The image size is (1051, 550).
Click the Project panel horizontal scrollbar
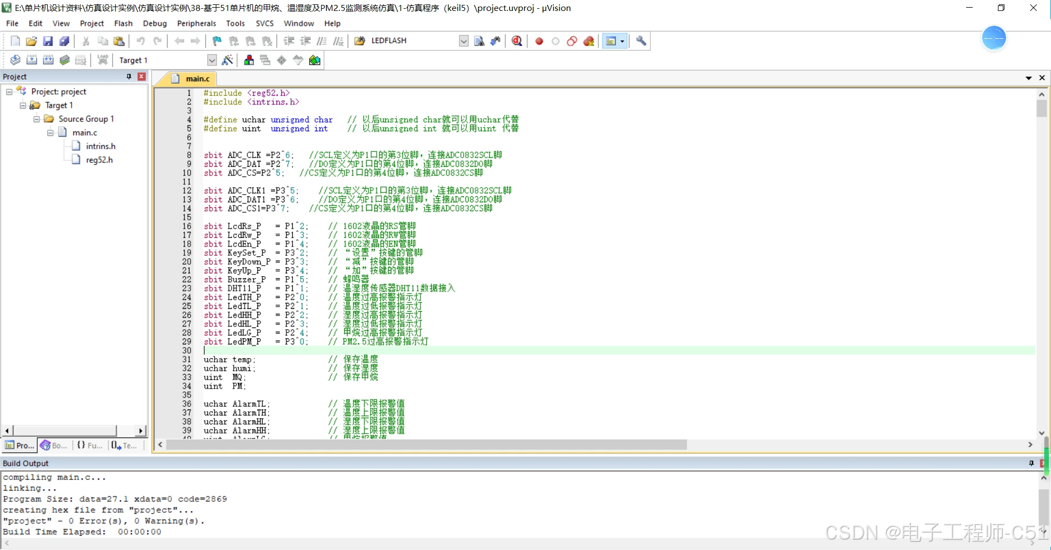(65, 431)
